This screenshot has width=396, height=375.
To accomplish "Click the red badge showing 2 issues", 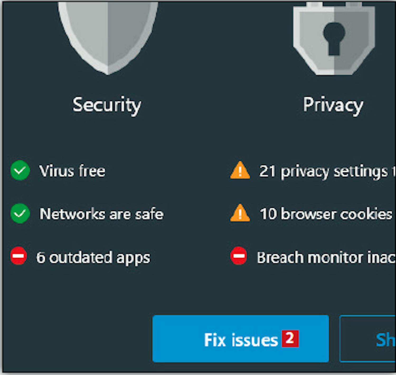I will [x=290, y=338].
